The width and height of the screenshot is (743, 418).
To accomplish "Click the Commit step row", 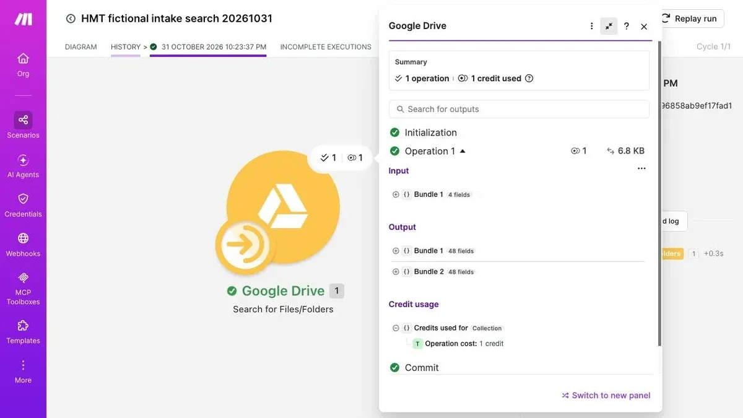I will coord(519,367).
